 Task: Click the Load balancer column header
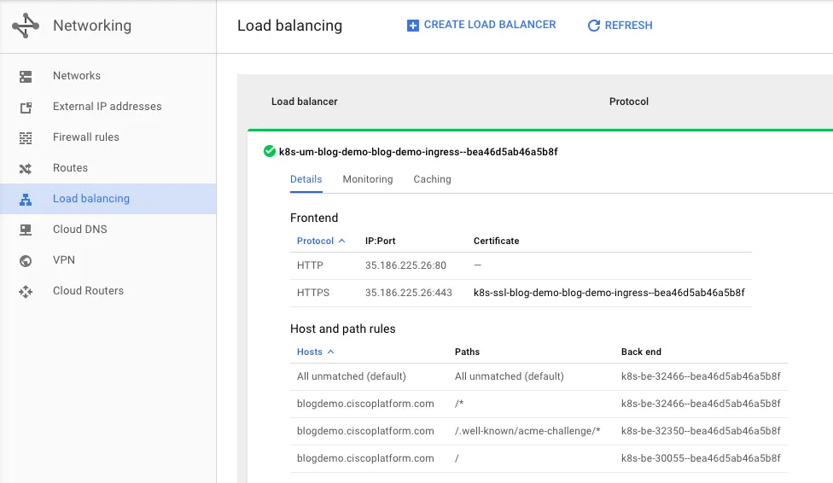point(305,102)
